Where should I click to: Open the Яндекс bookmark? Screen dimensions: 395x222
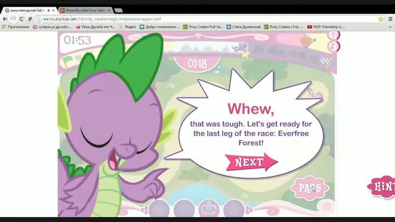click(128, 27)
